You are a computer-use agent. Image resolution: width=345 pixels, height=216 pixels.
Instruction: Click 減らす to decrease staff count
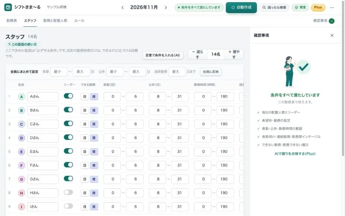[x=198, y=54]
